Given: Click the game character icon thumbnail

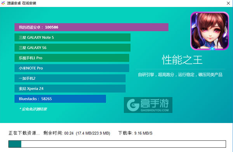Looking at the screenshot, I should [210, 31].
